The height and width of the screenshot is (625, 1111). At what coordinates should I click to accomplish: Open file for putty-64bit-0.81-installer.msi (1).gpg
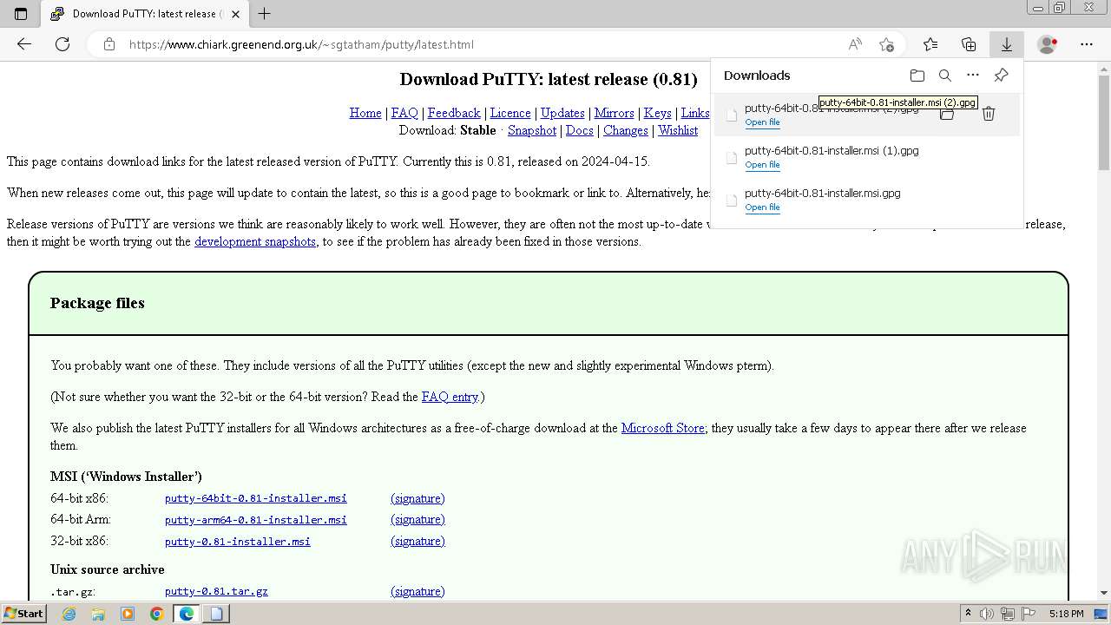[x=762, y=165]
